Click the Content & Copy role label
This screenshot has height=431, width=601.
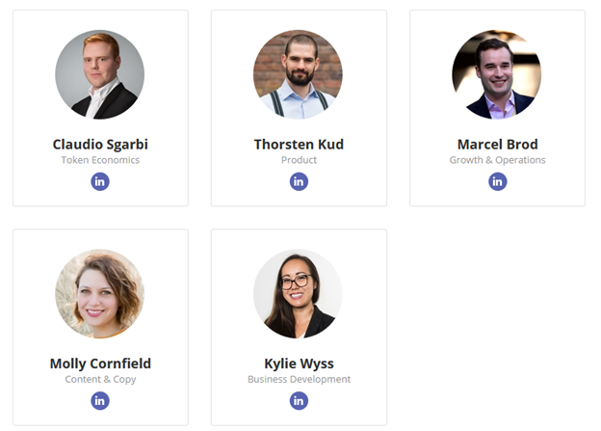pyautogui.click(x=100, y=379)
